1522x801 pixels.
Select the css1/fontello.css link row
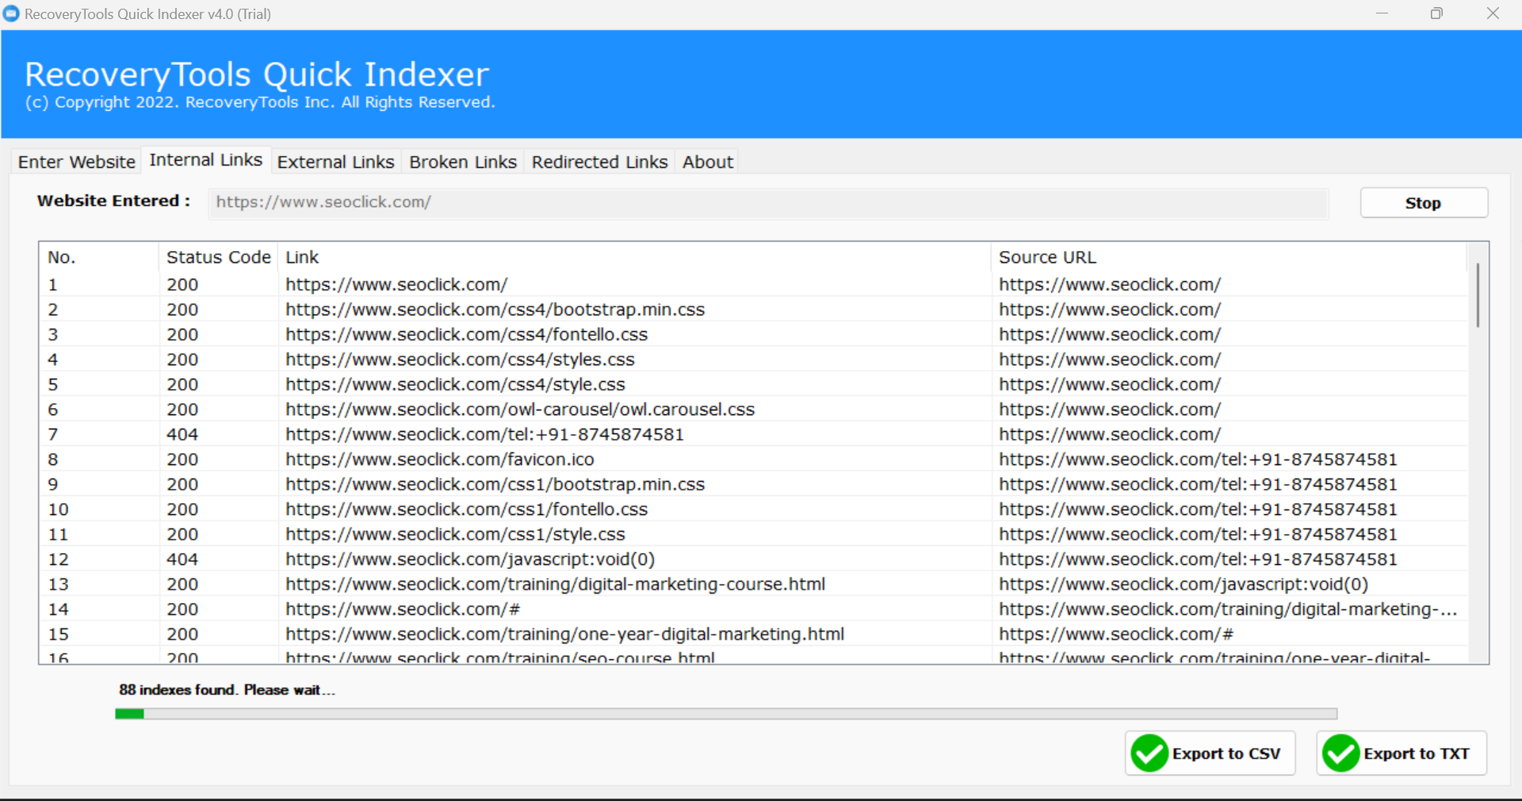(466, 509)
